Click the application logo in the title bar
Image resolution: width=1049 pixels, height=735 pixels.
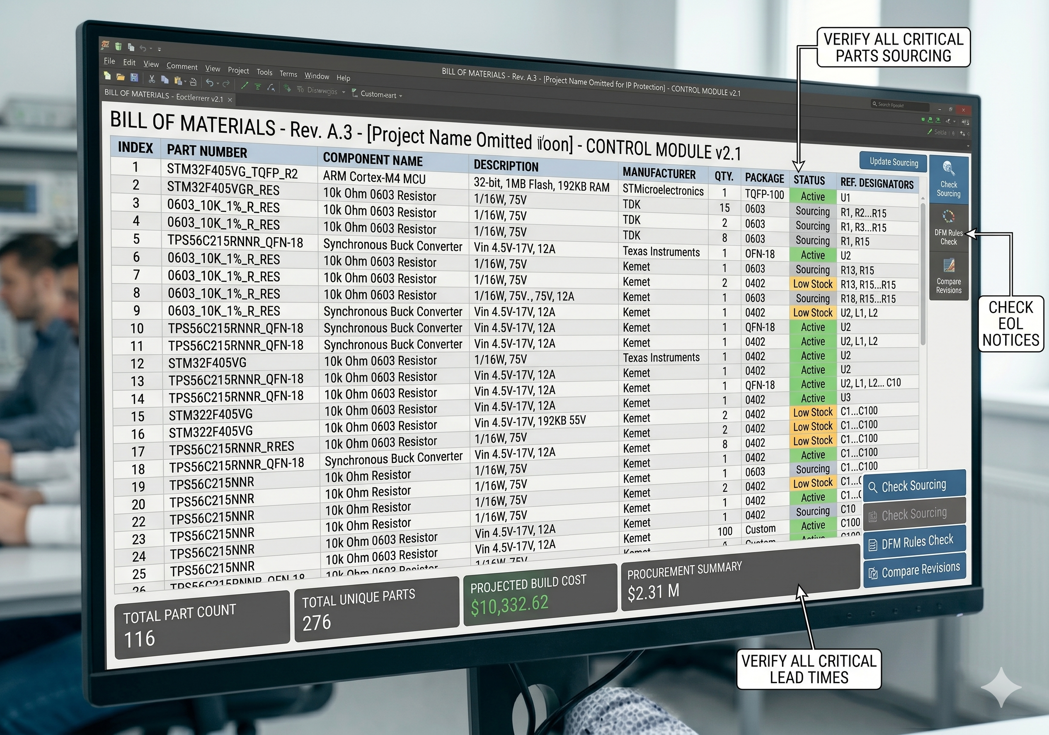pyautogui.click(x=105, y=44)
